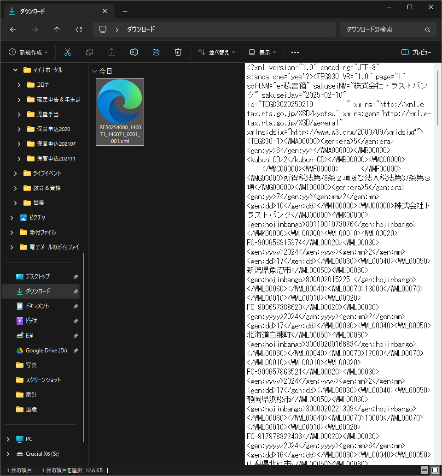Collapse the マイナポータル folder
Screen dimensions: 442x476
(x=16, y=70)
